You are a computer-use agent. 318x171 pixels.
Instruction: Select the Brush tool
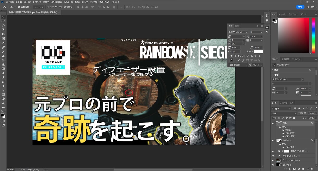click(x=3, y=51)
